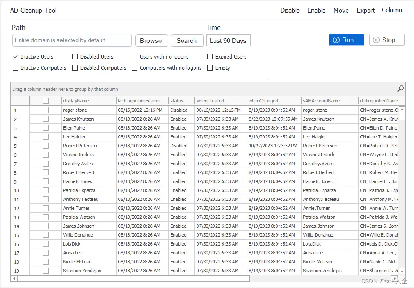This screenshot has width=414, height=288.
Task: Click the Browse button
Action: click(x=151, y=40)
